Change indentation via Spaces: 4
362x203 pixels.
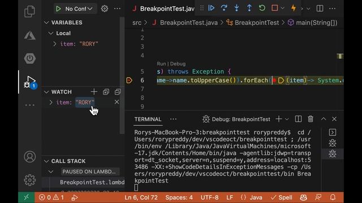pyautogui.click(x=179, y=197)
